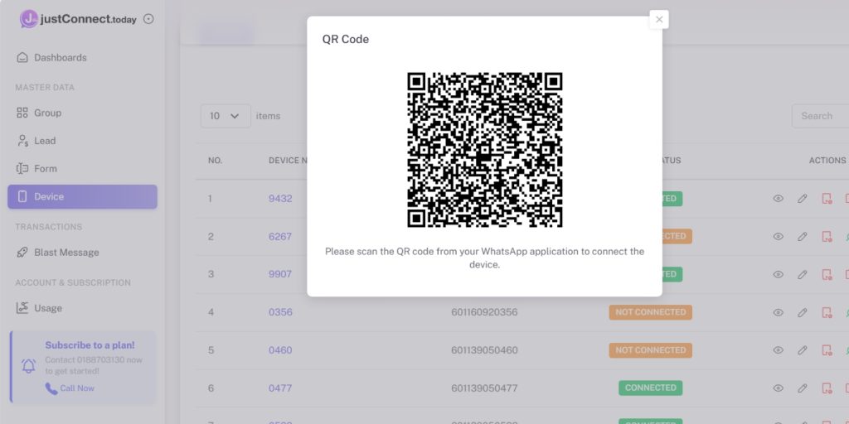Edit device 9432 with pencil icon

[803, 199]
